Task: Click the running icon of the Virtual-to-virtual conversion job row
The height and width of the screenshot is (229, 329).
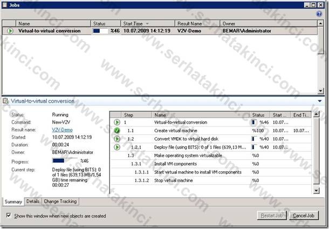Action: [x=10, y=31]
